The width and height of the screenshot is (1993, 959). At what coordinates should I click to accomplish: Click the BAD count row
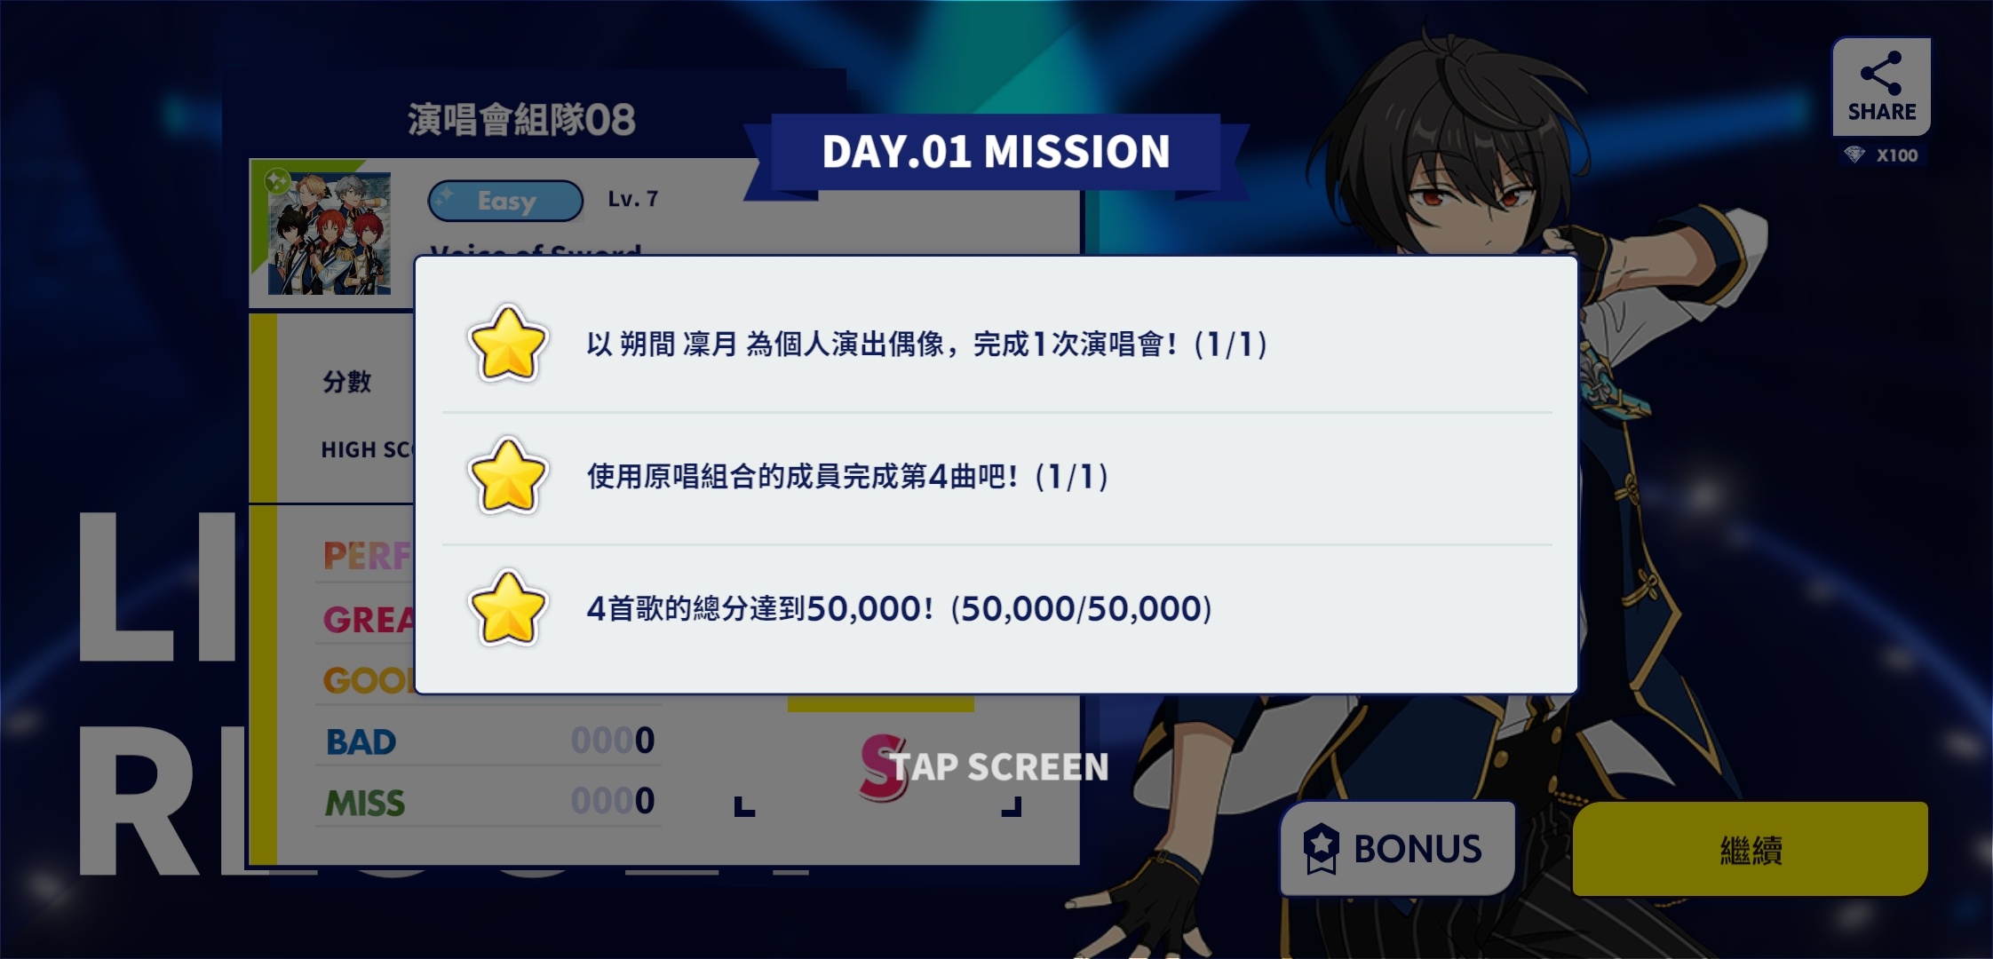pyautogui.click(x=488, y=741)
